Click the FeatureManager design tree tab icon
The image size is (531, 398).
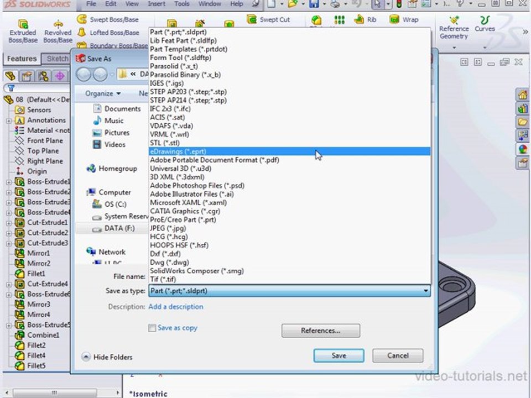point(11,76)
